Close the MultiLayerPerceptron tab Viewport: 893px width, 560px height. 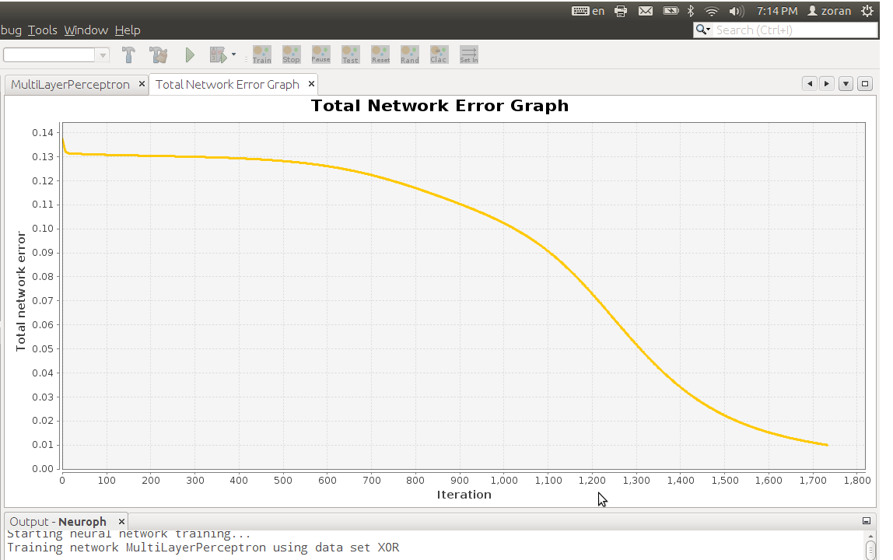pos(142,84)
